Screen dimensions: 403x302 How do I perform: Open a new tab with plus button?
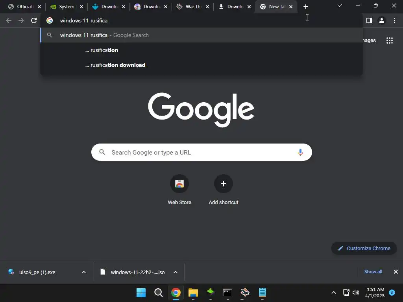click(305, 7)
